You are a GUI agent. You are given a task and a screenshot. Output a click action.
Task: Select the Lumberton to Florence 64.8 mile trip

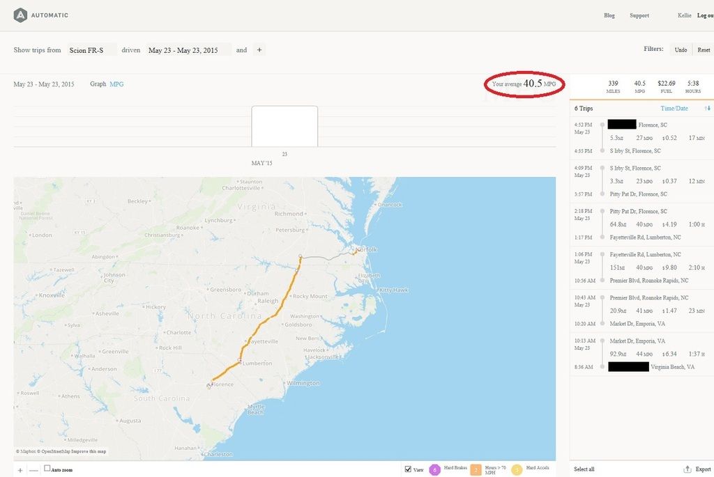[641, 224]
